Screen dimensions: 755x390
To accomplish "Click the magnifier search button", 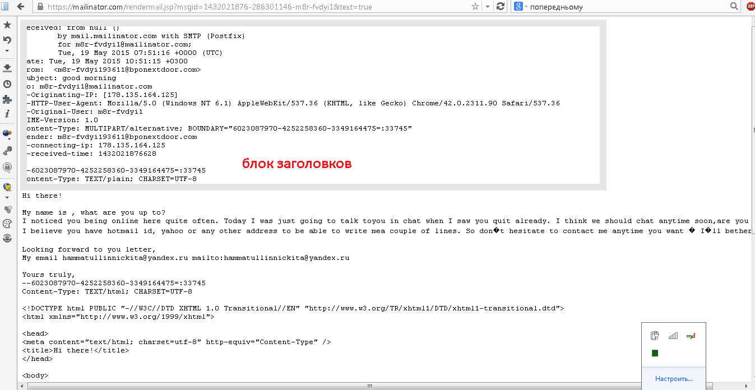I will click(734, 7).
